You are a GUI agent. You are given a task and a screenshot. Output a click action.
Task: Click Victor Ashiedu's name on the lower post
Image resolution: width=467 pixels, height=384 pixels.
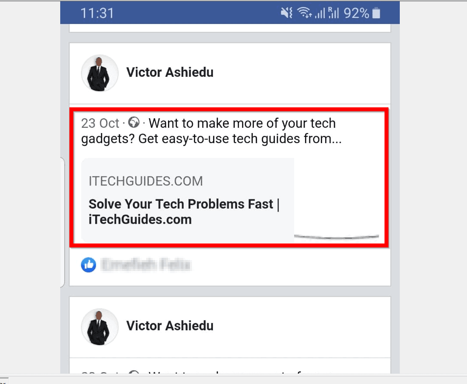[170, 326]
